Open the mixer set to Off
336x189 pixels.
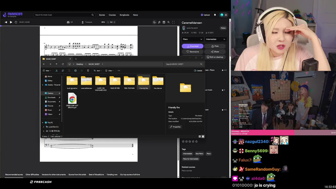pyautogui.click(x=70, y=22)
